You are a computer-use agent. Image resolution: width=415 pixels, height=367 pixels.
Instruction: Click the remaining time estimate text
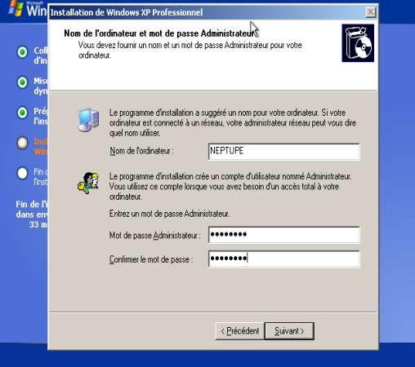(32, 214)
